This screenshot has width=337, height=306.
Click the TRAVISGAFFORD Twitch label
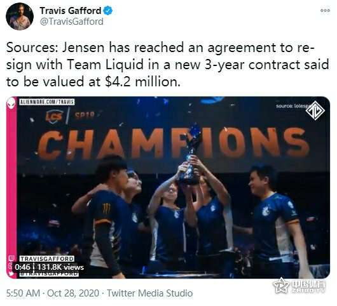[x=46, y=258]
